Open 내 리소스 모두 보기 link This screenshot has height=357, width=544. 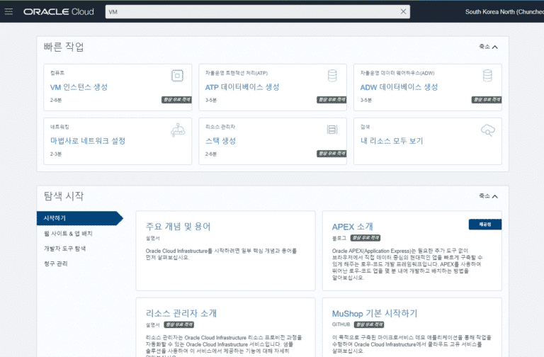coord(392,141)
